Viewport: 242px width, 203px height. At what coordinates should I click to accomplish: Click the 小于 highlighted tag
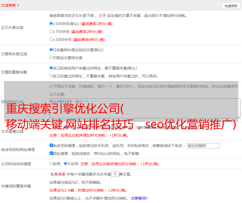(x=102, y=16)
